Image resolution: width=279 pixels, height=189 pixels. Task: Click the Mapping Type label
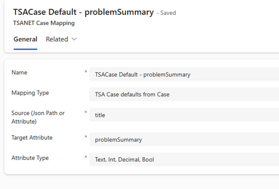coord(30,93)
